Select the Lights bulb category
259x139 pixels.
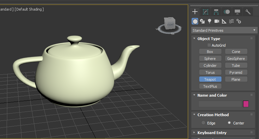coord(210,21)
